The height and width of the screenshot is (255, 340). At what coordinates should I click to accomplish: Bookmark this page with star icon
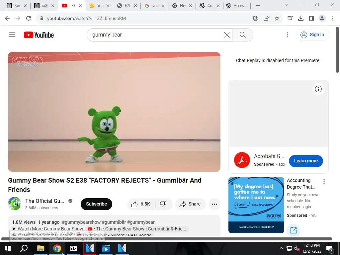pos(277,19)
